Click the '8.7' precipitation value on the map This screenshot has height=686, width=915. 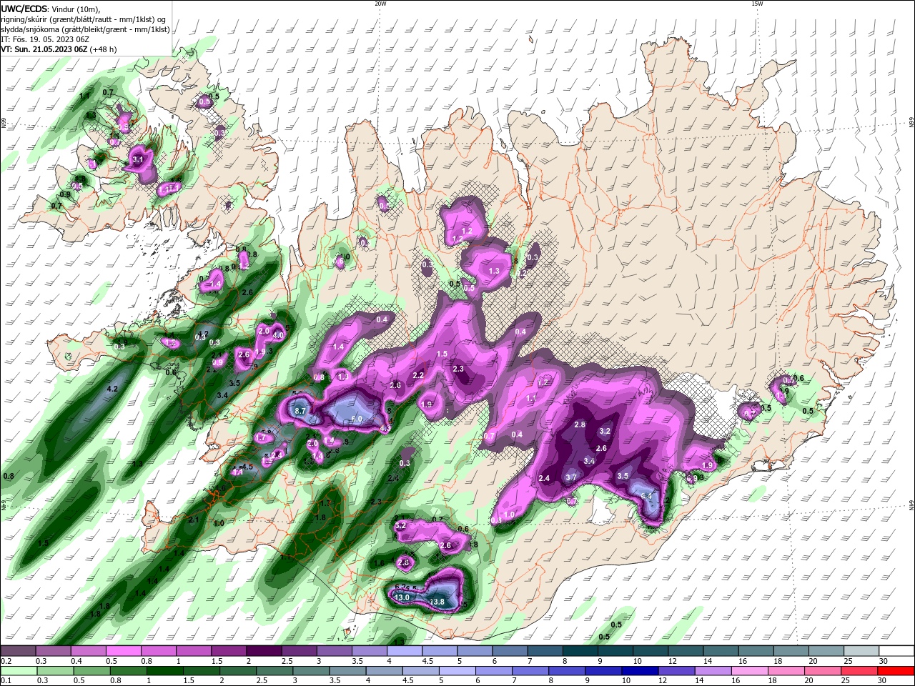300,411
